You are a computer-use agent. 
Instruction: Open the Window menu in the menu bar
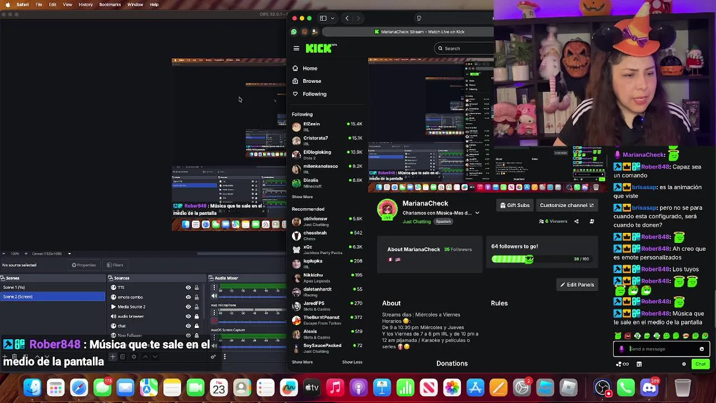click(x=135, y=4)
